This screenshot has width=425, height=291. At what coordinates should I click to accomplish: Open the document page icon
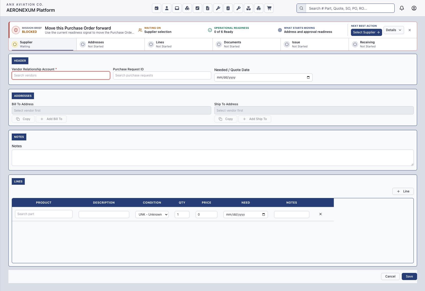click(x=208, y=8)
